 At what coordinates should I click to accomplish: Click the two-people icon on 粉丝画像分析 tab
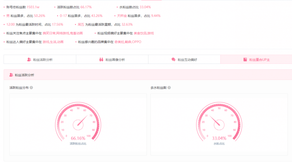(101, 60)
